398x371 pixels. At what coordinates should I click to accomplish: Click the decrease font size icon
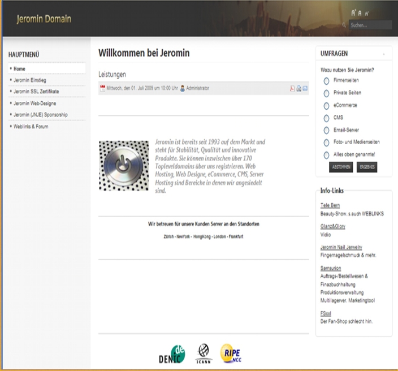[367, 12]
